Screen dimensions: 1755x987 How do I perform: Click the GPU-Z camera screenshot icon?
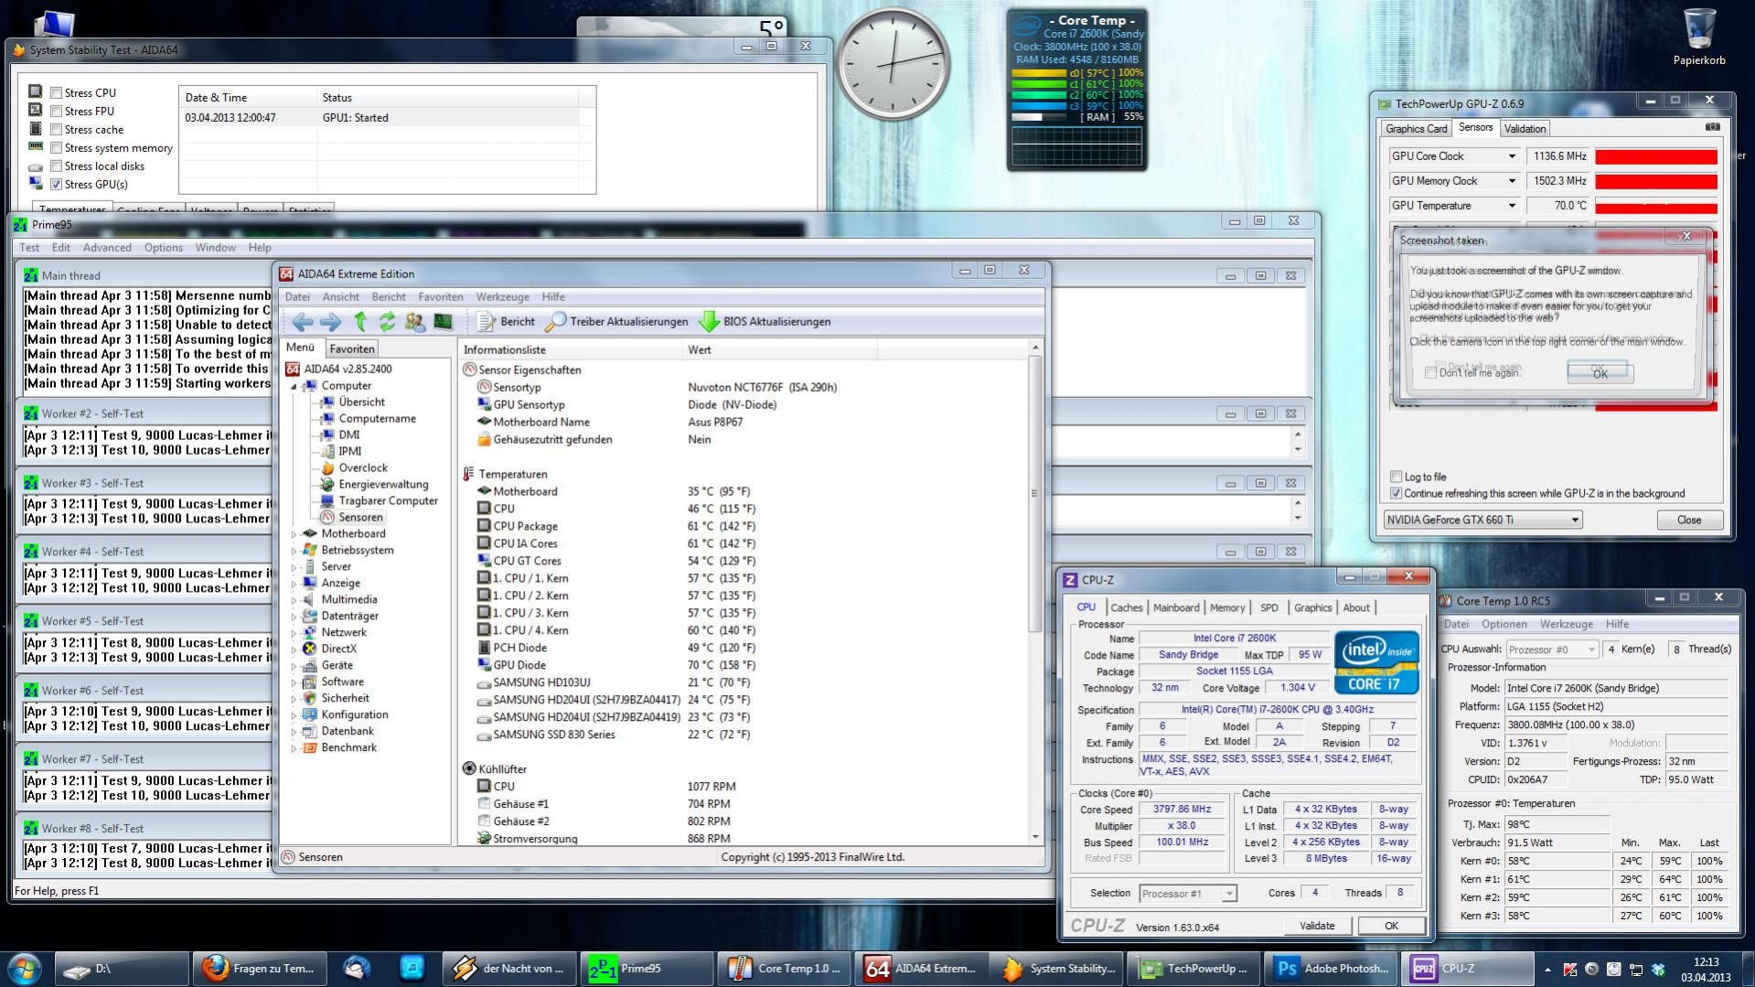pos(1712,128)
